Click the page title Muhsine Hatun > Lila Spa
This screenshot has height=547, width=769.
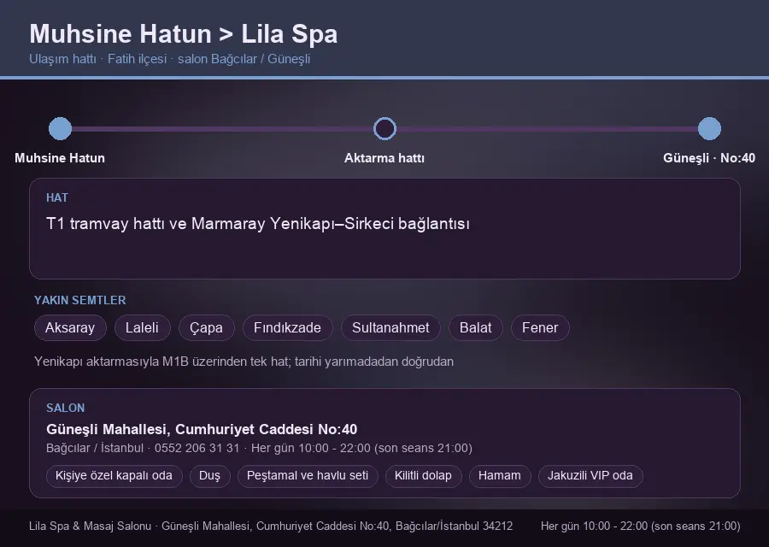point(184,34)
